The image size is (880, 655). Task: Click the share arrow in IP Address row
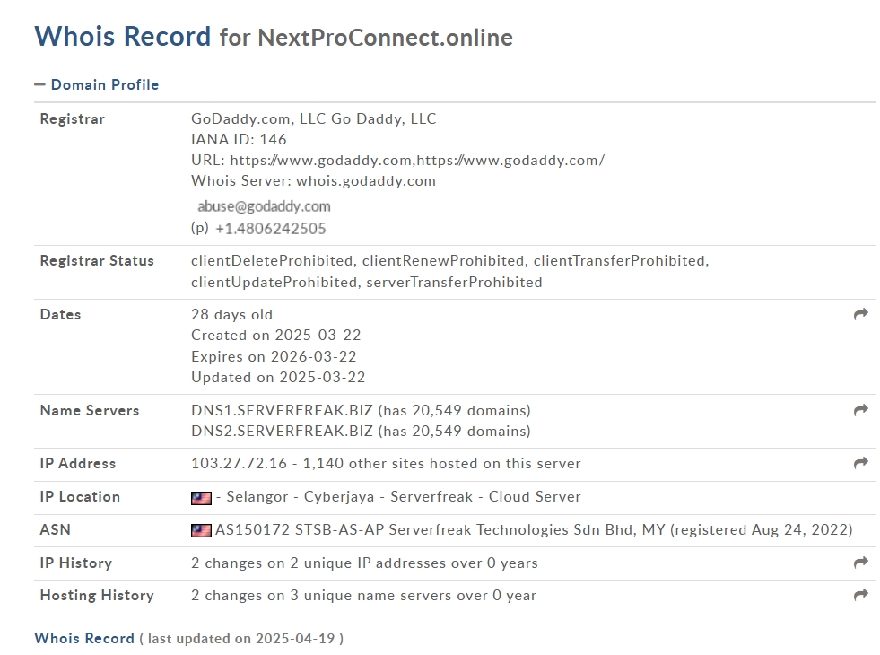tap(860, 462)
